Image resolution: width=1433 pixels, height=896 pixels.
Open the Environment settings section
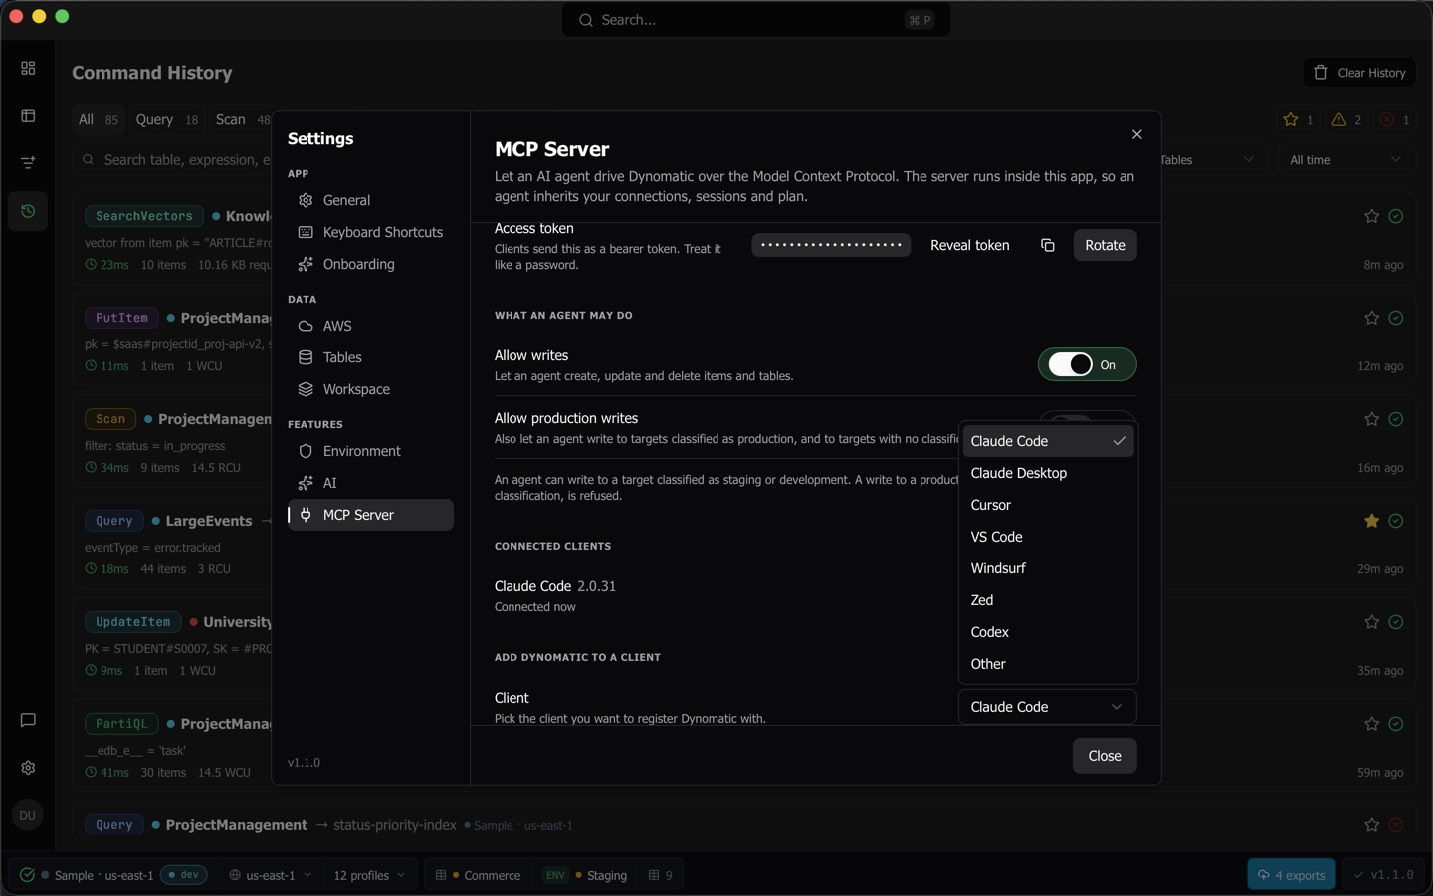pyautogui.click(x=370, y=451)
